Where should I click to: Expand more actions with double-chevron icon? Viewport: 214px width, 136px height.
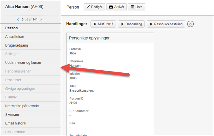point(191,24)
